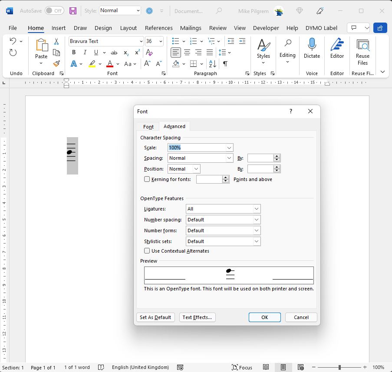Open the Scale dropdown
This screenshot has height=372, width=392.
click(x=229, y=148)
